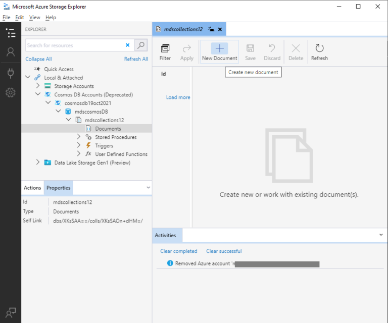
Task: Open the Edit menu
Action: tap(20, 17)
